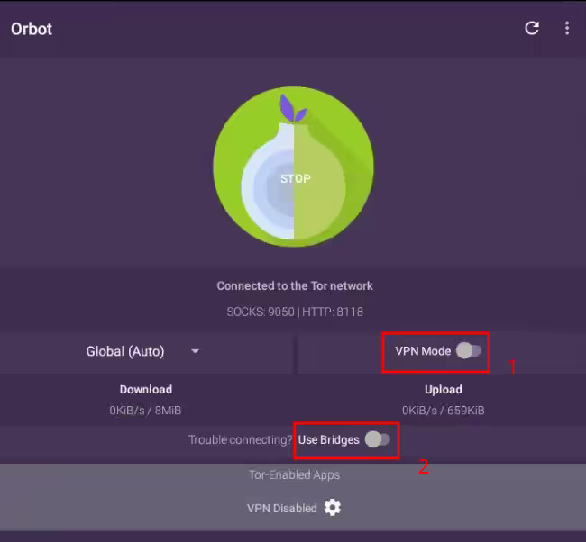The image size is (586, 542).
Task: Click the SOCKS 9050 HTTP 8118 port info
Action: (295, 312)
